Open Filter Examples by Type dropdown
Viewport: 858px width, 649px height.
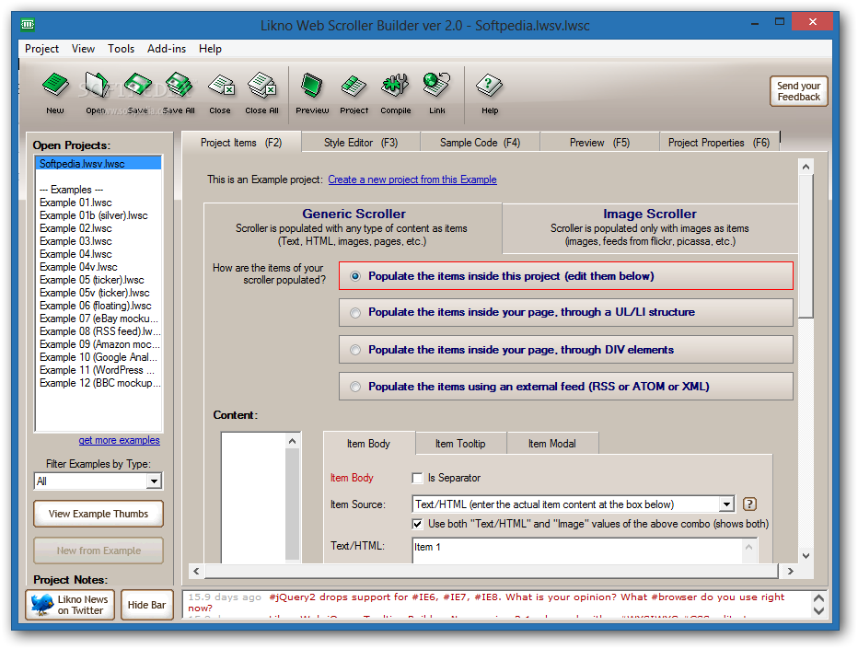(x=155, y=481)
